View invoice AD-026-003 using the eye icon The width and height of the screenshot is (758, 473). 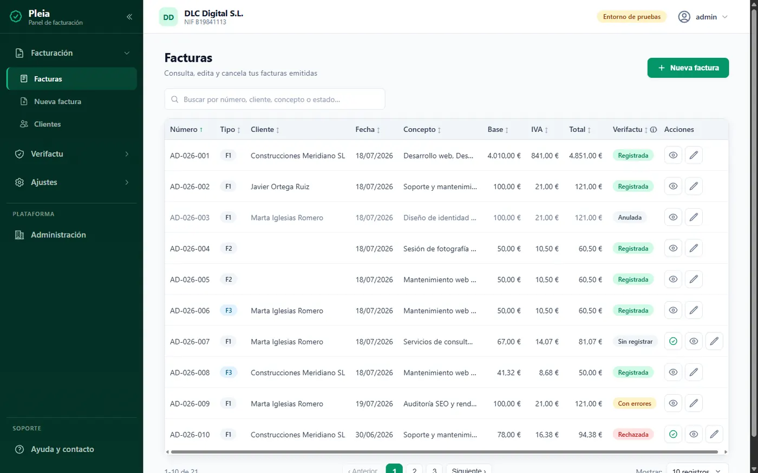click(673, 217)
